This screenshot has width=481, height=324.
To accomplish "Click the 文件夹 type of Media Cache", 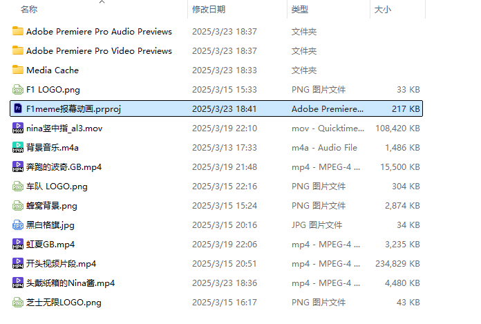I will 304,70.
